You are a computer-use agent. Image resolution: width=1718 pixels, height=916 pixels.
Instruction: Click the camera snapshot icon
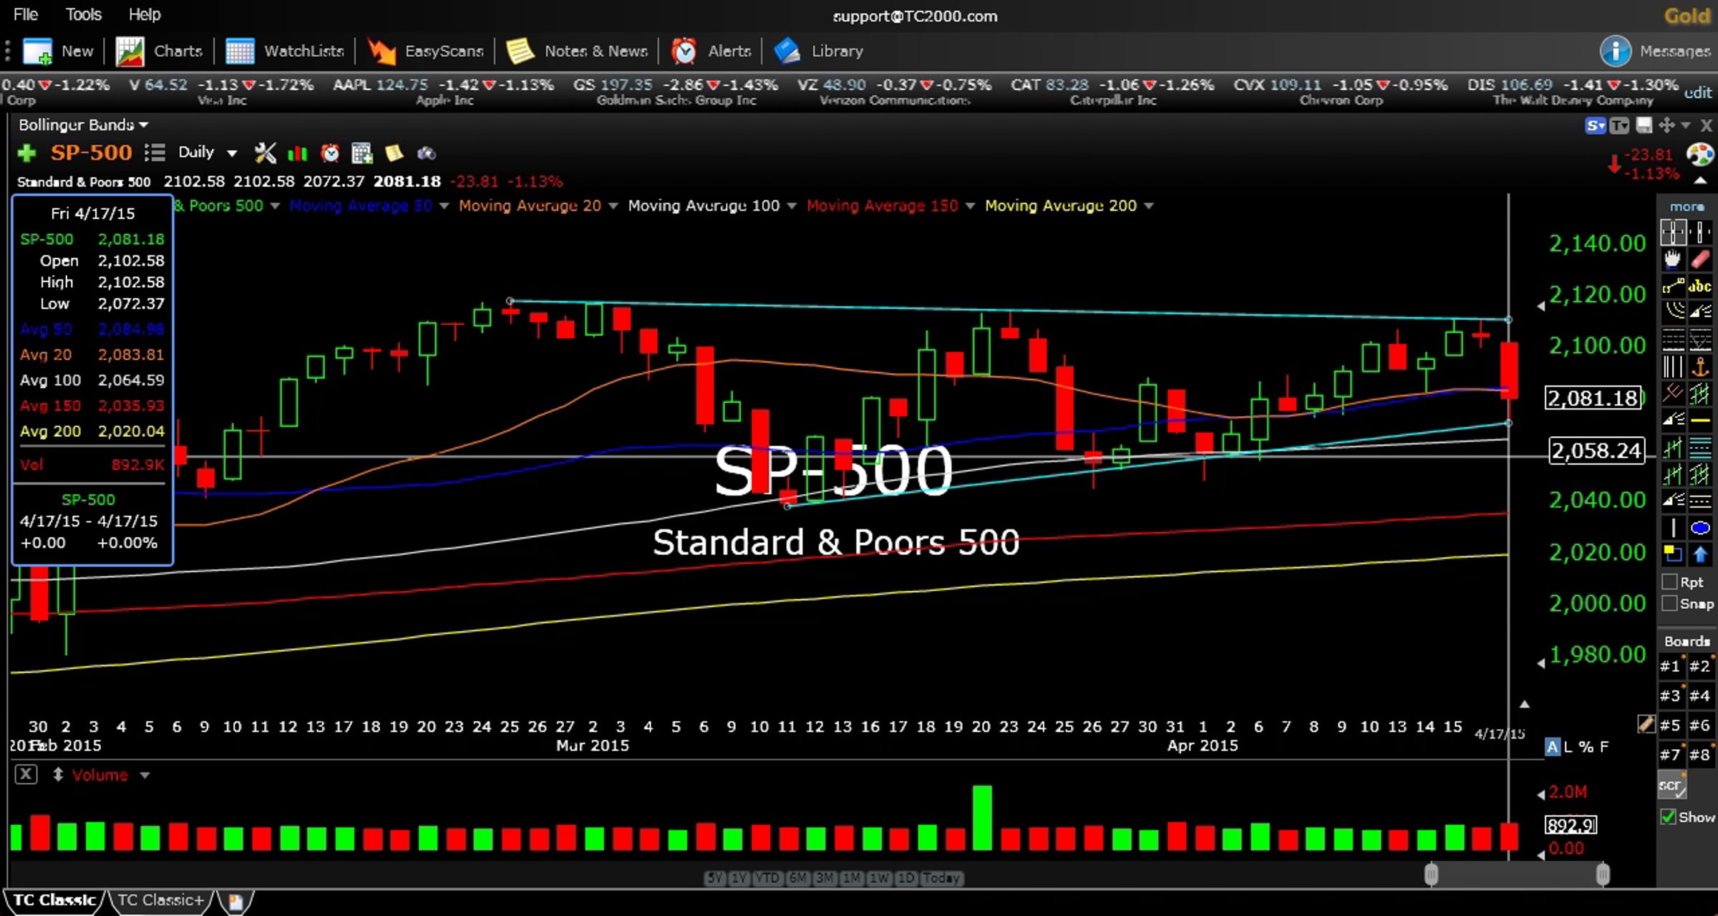point(426,153)
